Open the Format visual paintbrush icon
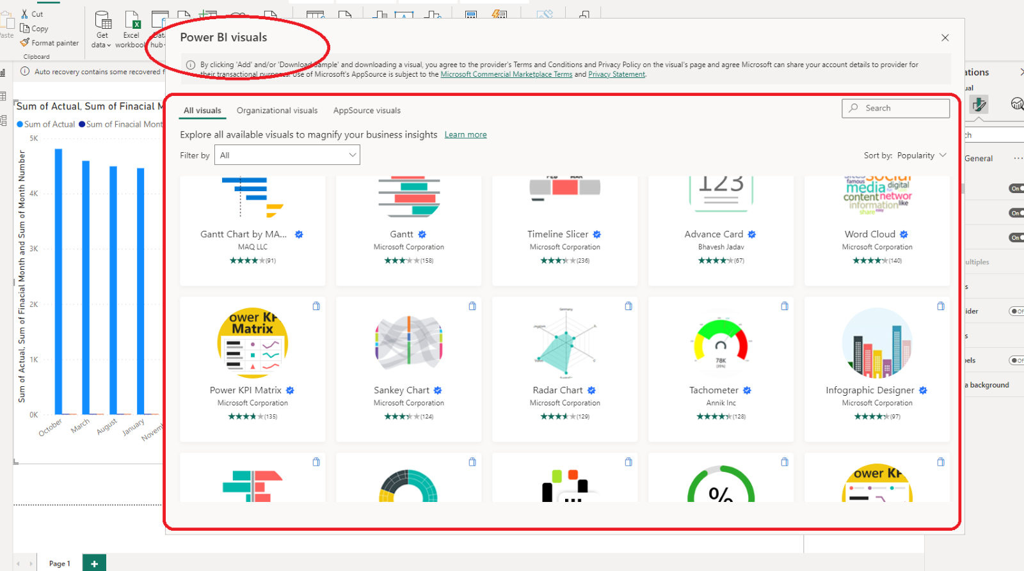 978,104
